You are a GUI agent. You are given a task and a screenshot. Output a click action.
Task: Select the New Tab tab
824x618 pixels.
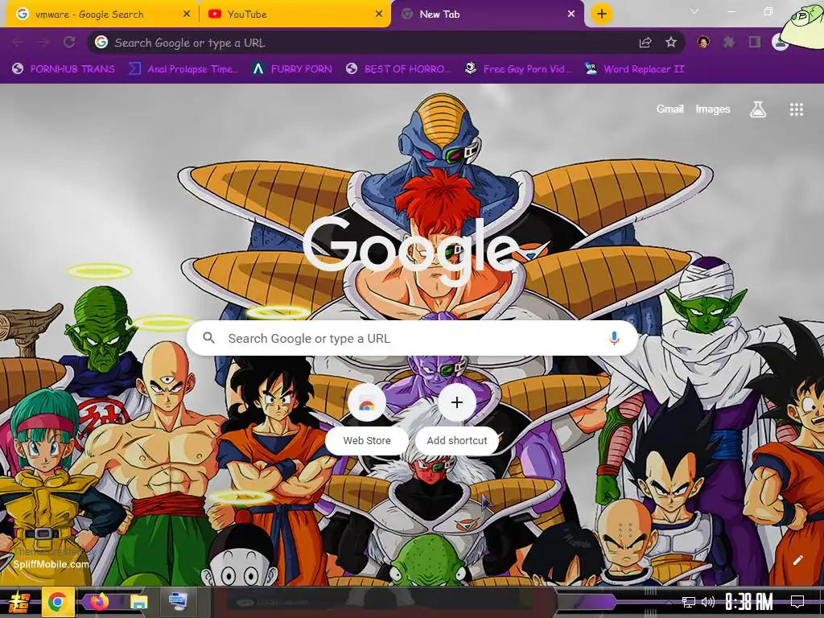(x=487, y=14)
